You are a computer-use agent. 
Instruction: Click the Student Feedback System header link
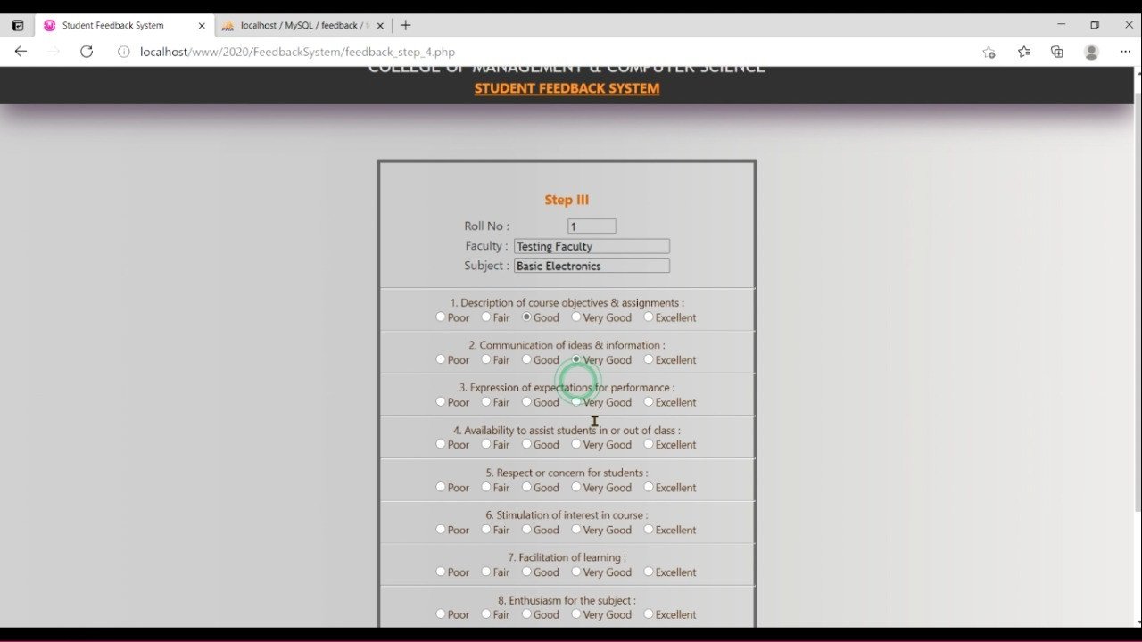(567, 88)
